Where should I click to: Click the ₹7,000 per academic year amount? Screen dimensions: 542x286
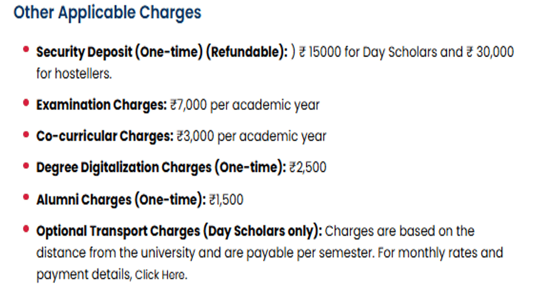pyautogui.click(x=244, y=105)
